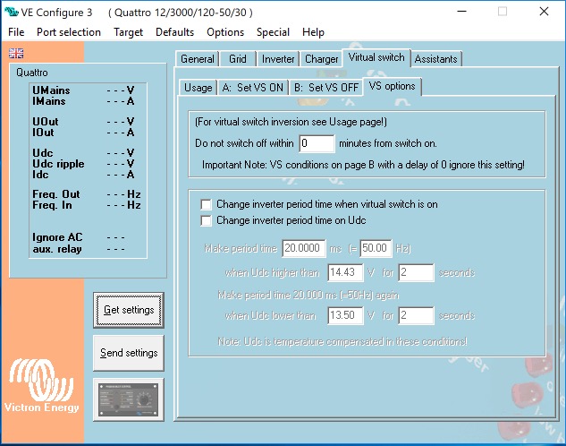Switch to the Charger tab

321,59
